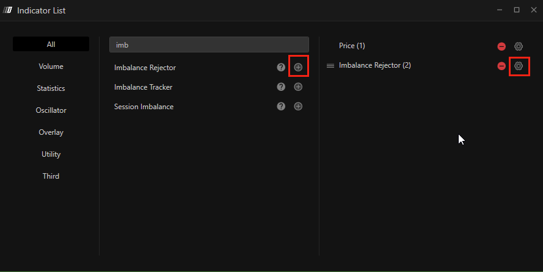Open the Statistics category
Screen dimensions: 543x272
tap(51, 88)
